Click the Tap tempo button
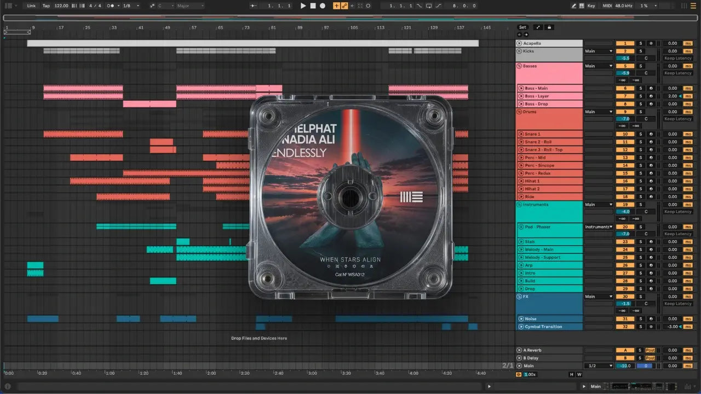 (x=46, y=5)
